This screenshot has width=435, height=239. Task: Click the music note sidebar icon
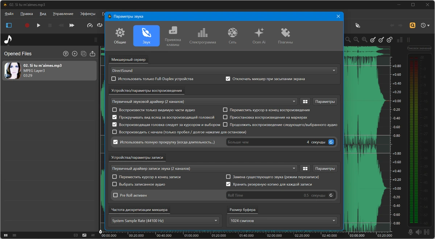pyautogui.click(x=8, y=39)
